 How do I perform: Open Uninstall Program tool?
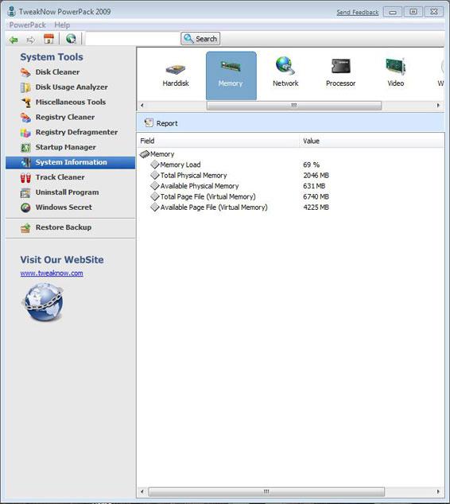[60, 192]
